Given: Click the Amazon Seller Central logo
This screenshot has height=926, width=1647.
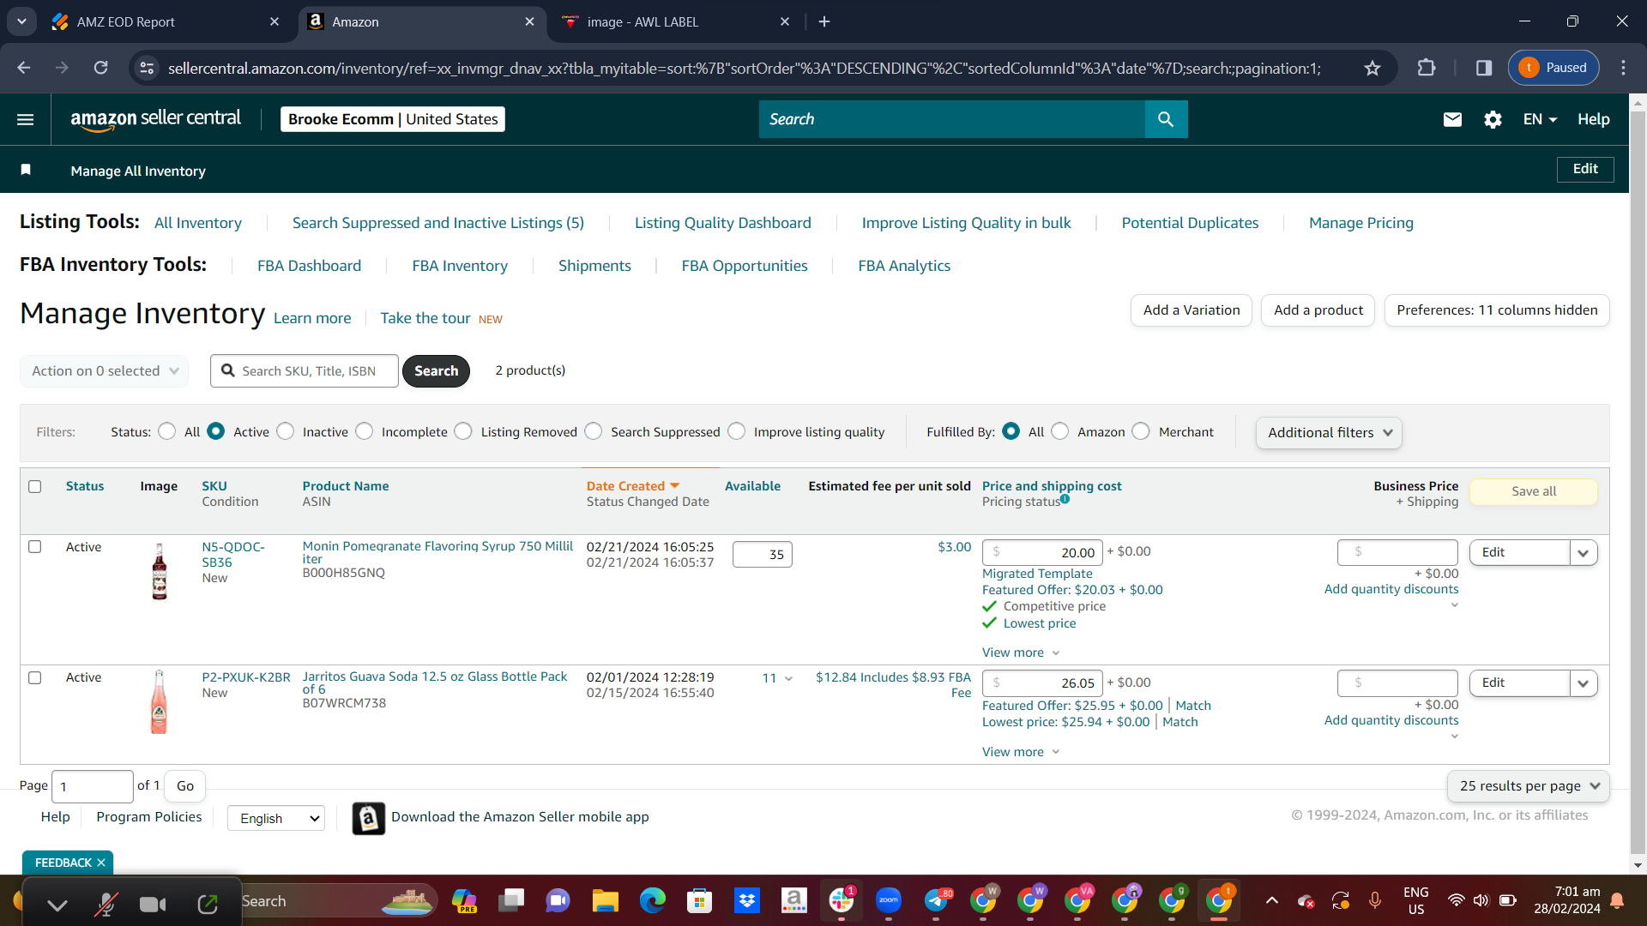Looking at the screenshot, I should coord(155,119).
